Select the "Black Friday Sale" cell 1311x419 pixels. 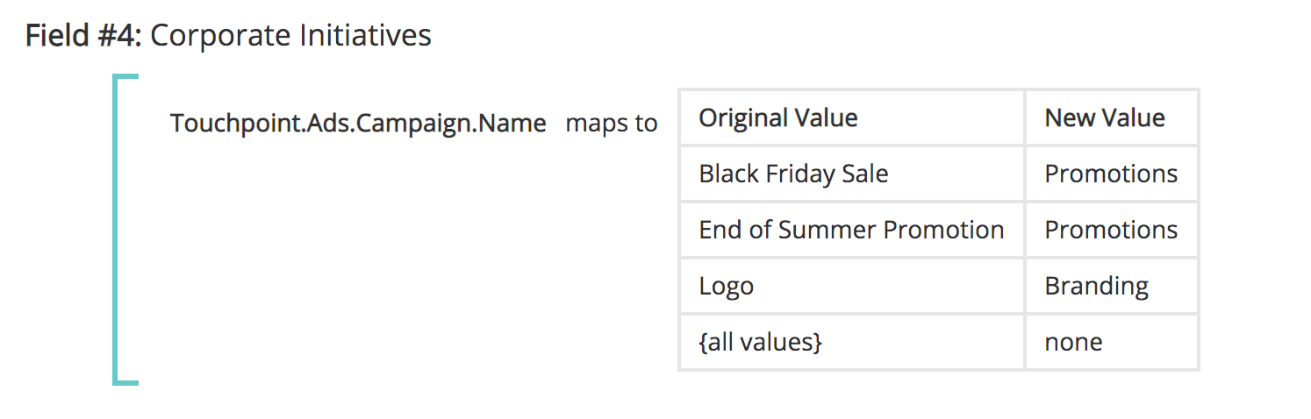[793, 174]
